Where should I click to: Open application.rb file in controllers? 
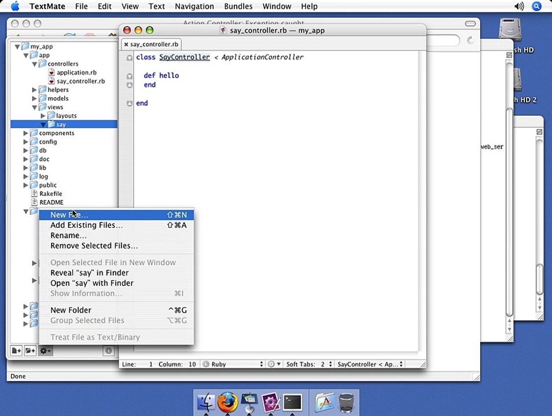tap(76, 72)
